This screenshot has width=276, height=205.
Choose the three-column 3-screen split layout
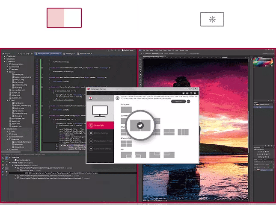click(183, 132)
